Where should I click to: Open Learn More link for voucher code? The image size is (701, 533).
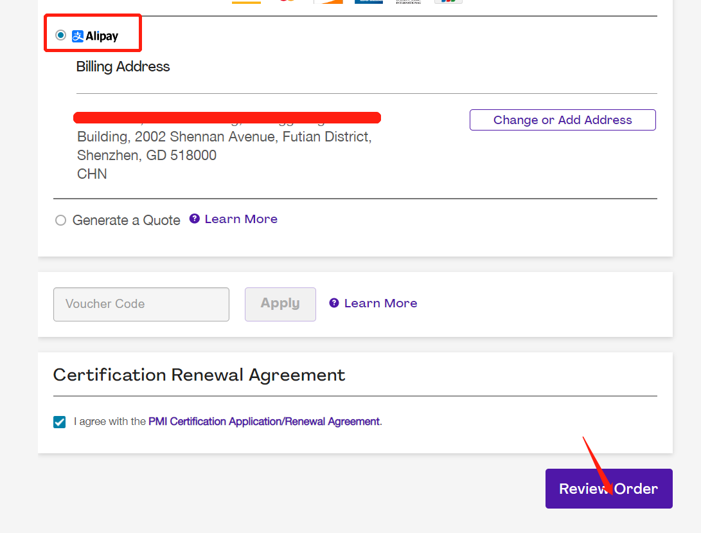[x=380, y=303]
